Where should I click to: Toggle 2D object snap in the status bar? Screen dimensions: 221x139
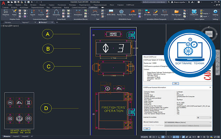click(177, 137)
